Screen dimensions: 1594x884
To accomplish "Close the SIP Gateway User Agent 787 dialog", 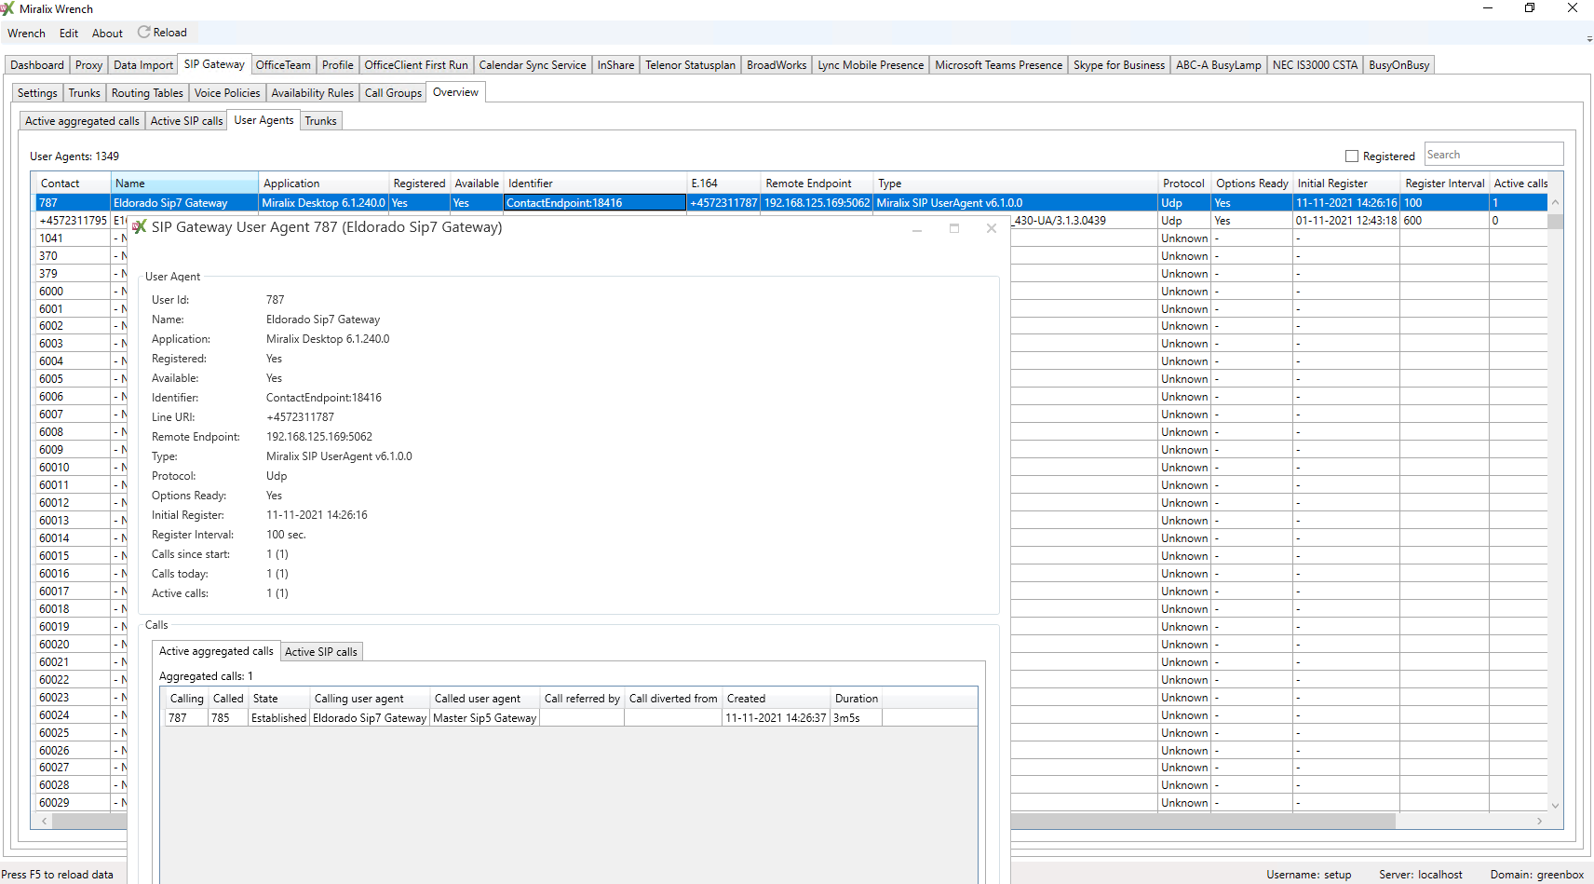I will point(992,228).
